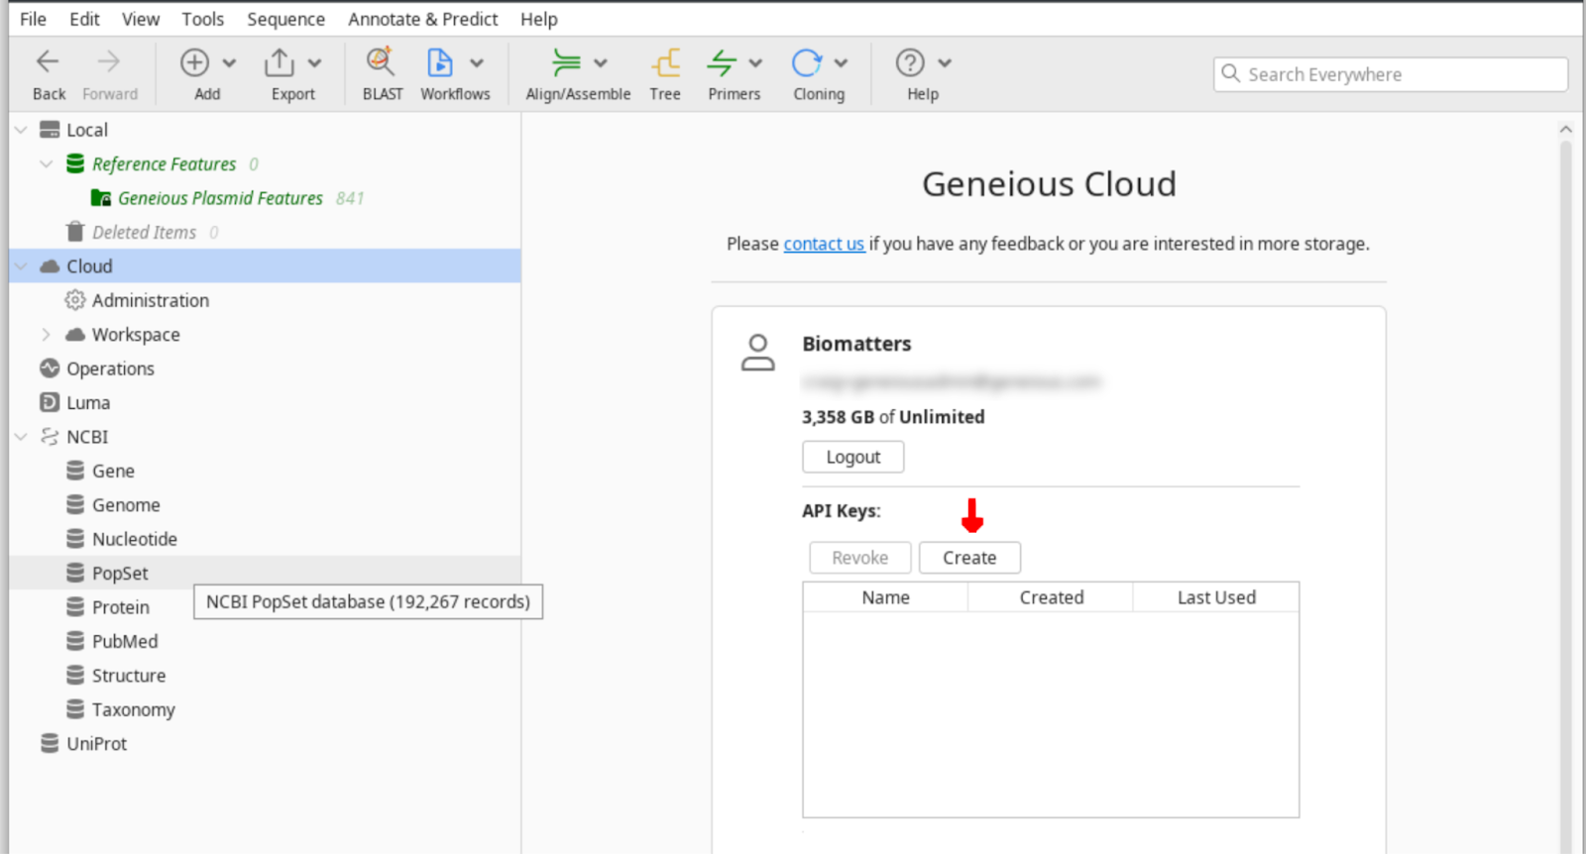Open the Export dropdown arrow

coord(315,63)
